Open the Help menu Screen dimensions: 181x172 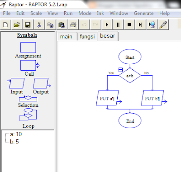click(x=164, y=13)
